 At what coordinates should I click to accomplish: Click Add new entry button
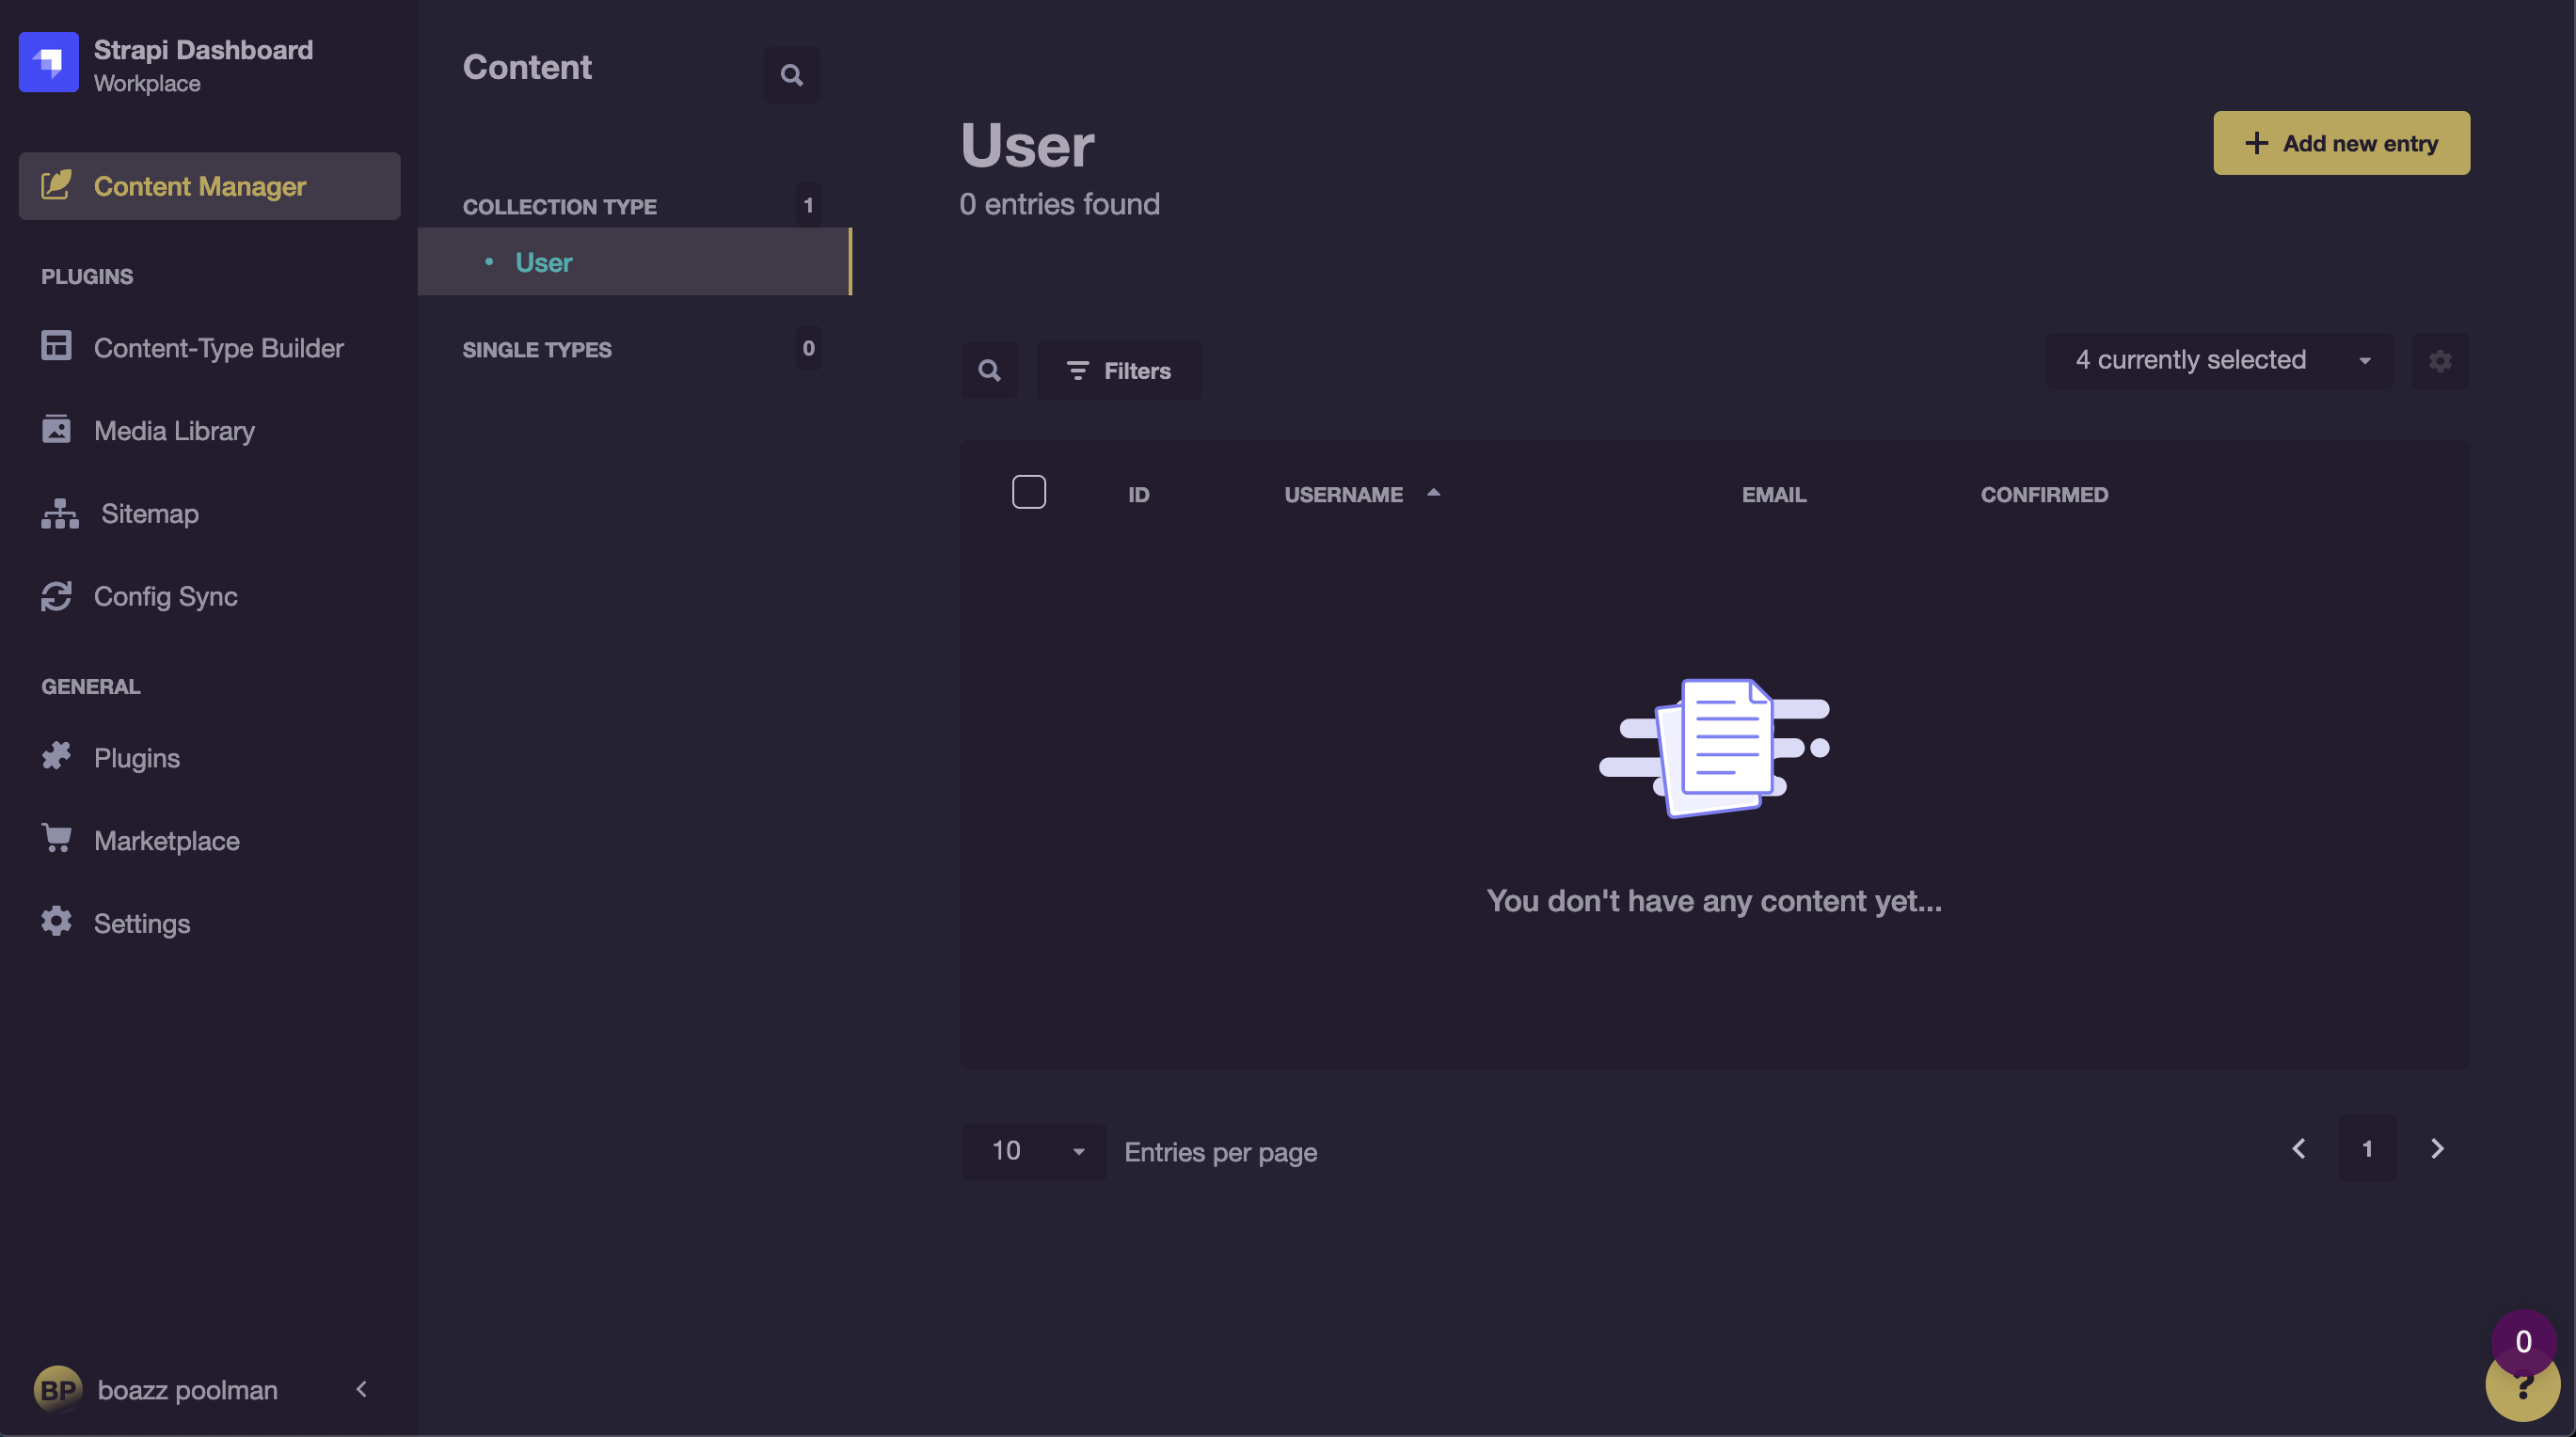click(2340, 143)
